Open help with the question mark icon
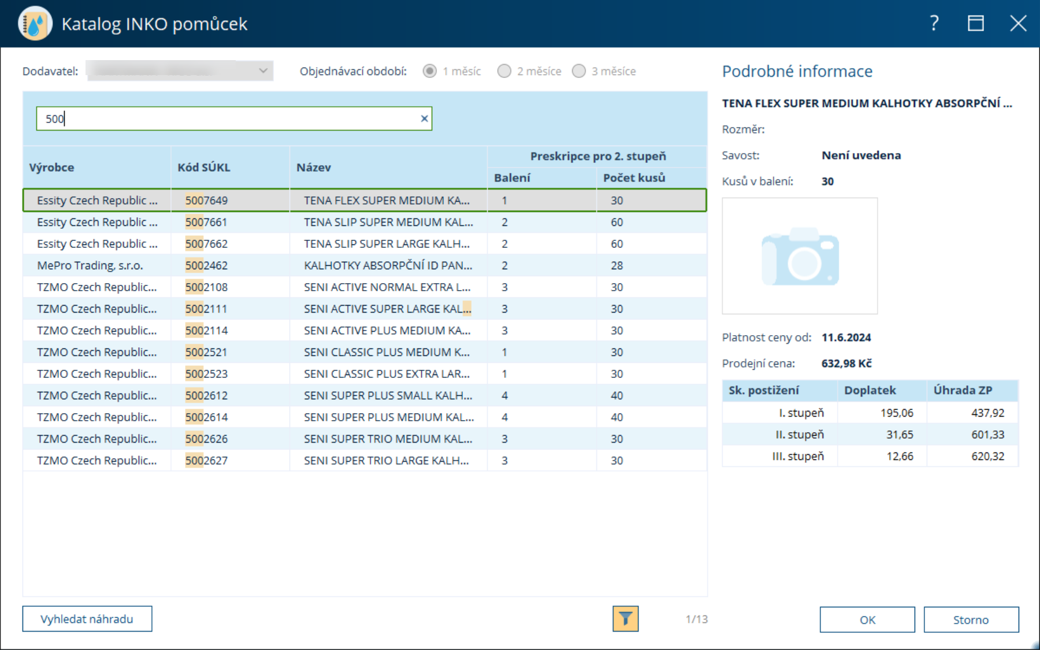Viewport: 1040px width, 650px height. click(934, 23)
